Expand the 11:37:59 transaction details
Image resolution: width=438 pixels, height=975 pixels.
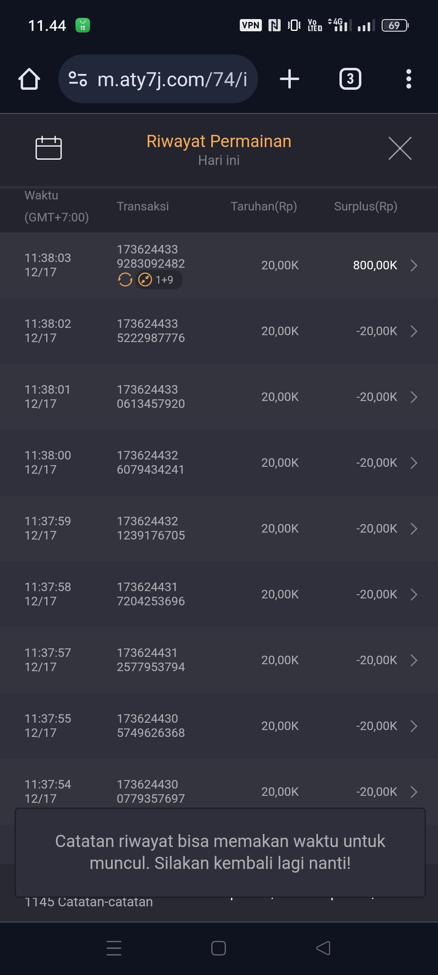point(414,529)
